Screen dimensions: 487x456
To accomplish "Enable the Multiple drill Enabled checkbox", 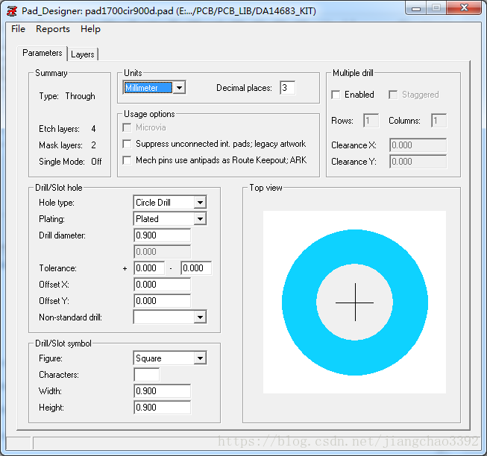I will coord(336,95).
